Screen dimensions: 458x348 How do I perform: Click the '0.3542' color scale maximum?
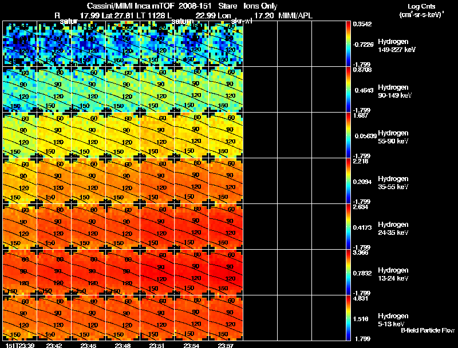coord(362,24)
